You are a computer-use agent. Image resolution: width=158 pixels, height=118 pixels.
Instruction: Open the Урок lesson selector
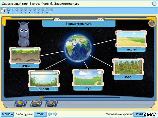click(40, 114)
